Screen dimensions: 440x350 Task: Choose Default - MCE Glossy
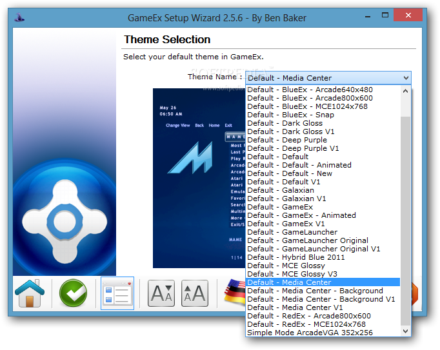323,266
